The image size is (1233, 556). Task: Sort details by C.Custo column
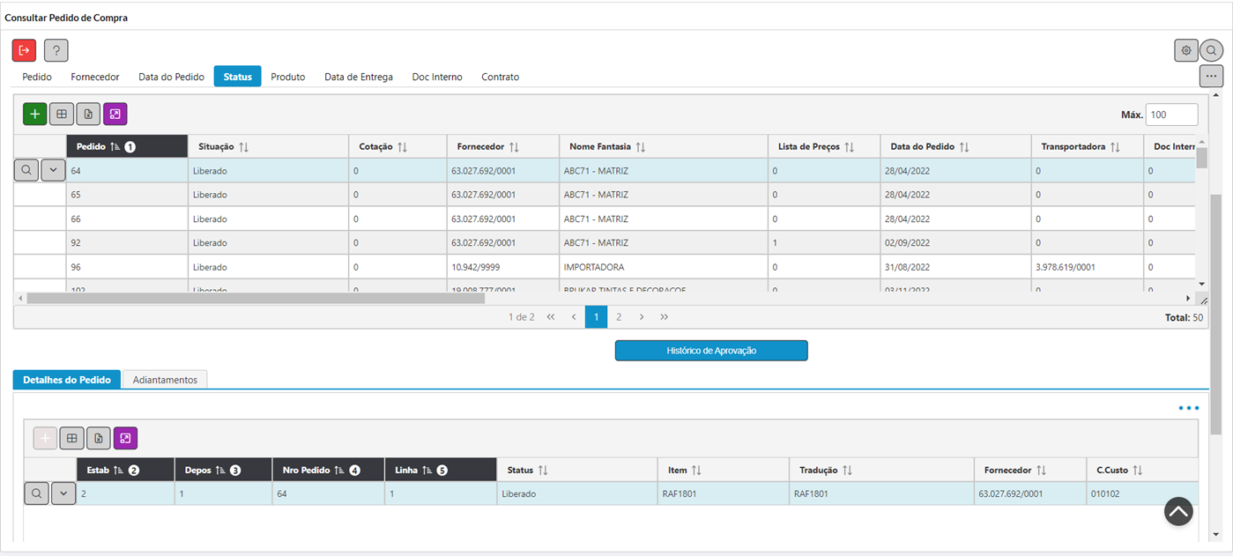[1141, 470]
